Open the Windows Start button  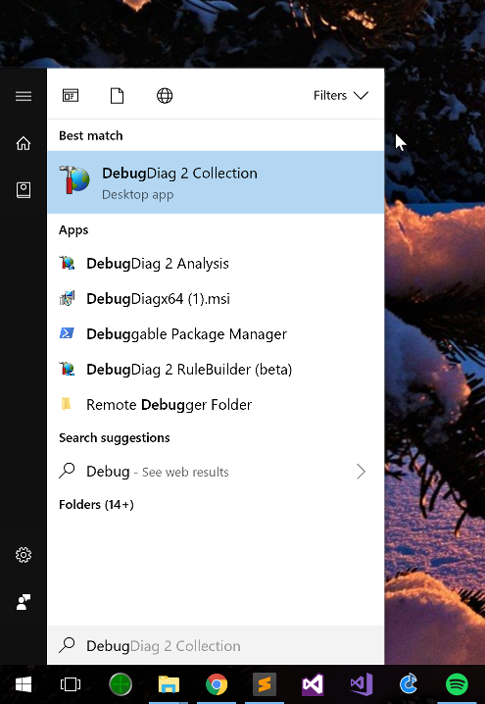pyautogui.click(x=24, y=684)
